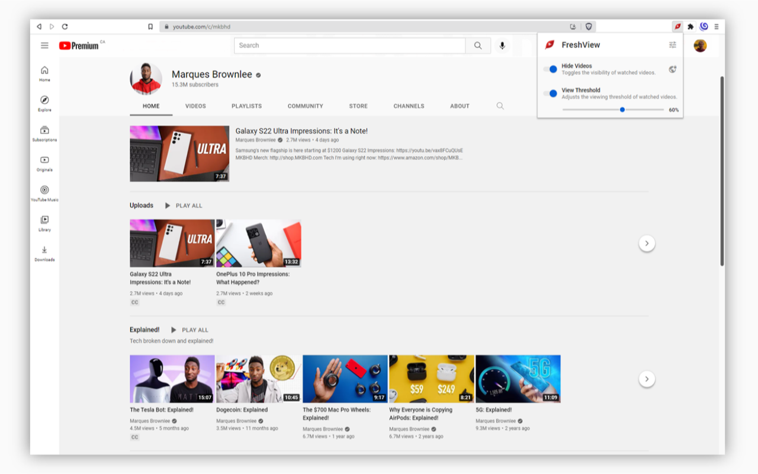Image resolution: width=758 pixels, height=474 pixels.
Task: Open Dogecoin: Explained video title
Action: [242, 409]
